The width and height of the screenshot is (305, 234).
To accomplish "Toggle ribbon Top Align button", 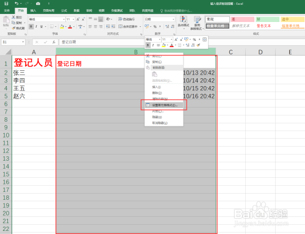I will 90,19.
